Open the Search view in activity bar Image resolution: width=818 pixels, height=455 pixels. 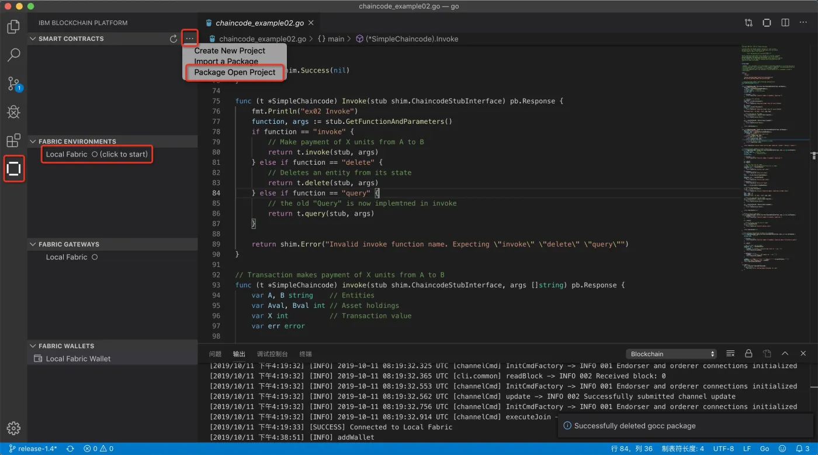point(13,55)
